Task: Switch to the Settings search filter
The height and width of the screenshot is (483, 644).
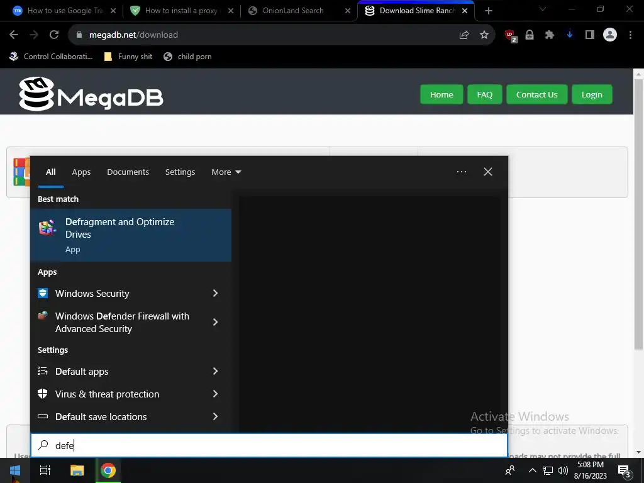Action: coord(180,172)
